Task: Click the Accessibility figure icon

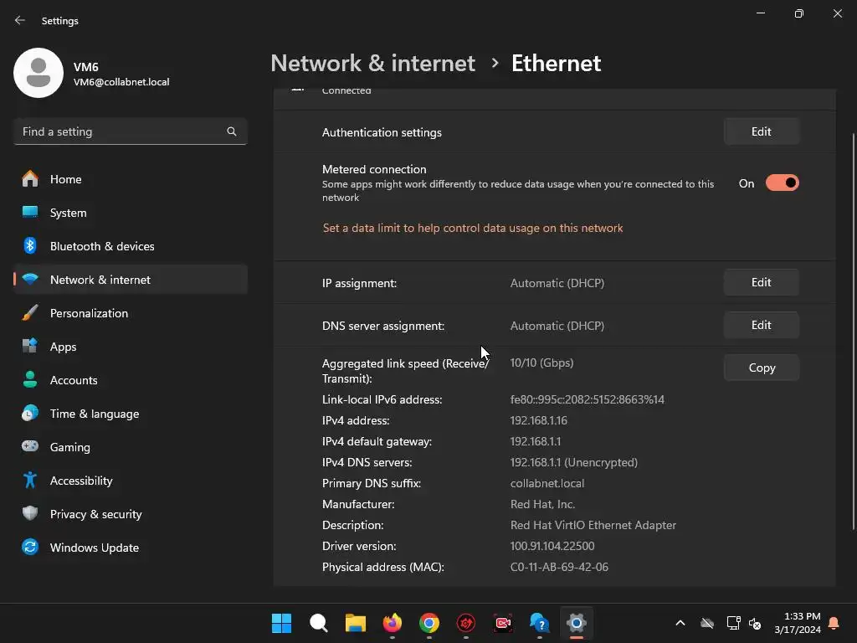Action: (x=30, y=481)
